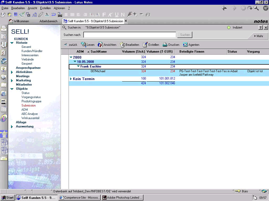
Task: Collapse the Frank Euchler row
Action: click(x=78, y=66)
